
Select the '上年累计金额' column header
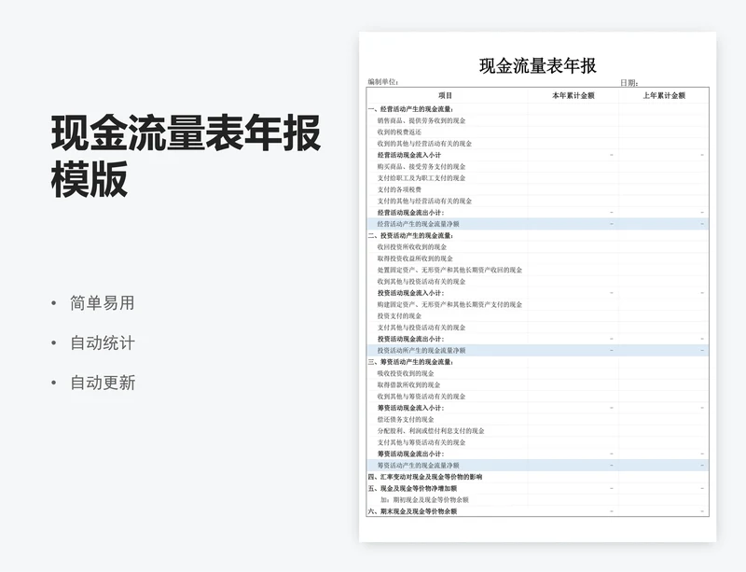[664, 95]
